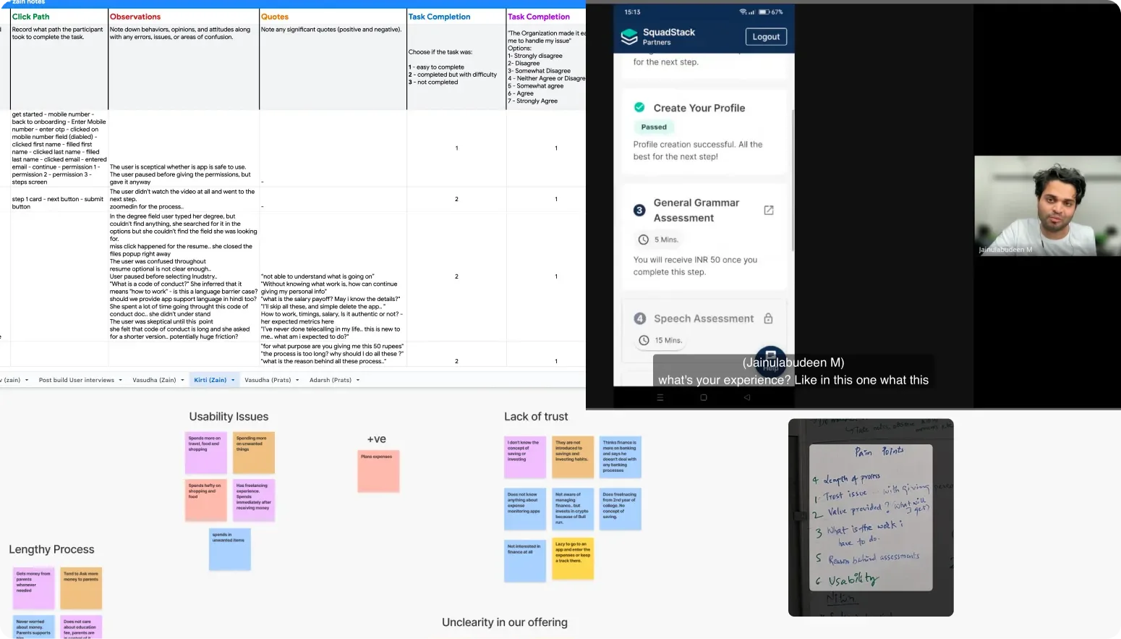
Task: Open the Kirti (Zain) tab dropdown arrow
Action: point(233,380)
